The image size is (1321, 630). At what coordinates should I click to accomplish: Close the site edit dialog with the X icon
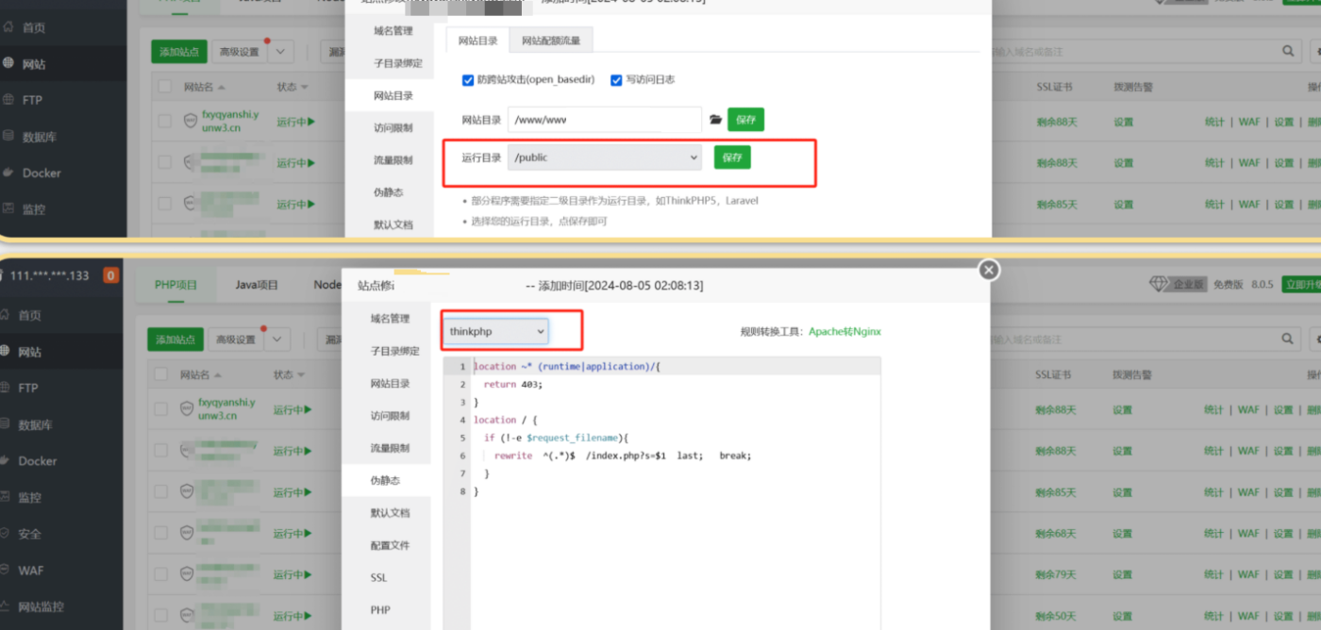(988, 271)
